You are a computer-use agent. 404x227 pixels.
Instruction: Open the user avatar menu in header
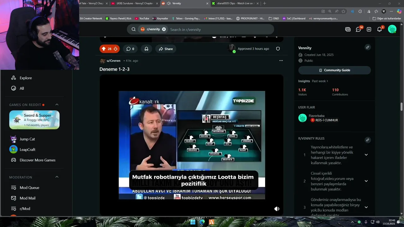point(392,29)
